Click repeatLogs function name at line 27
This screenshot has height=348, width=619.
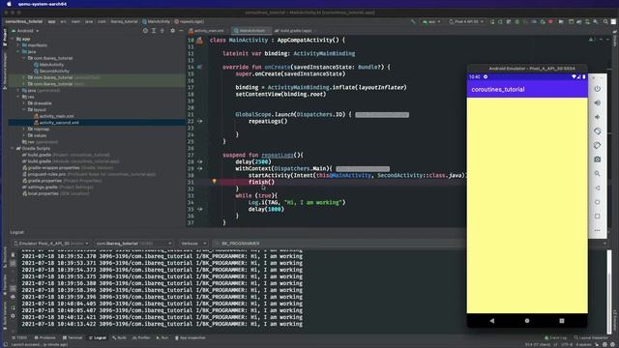click(x=278, y=155)
